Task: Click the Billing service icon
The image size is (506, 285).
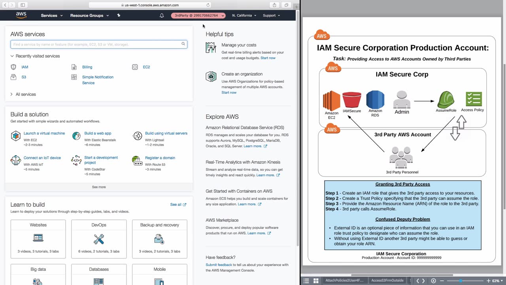Action: [74, 67]
